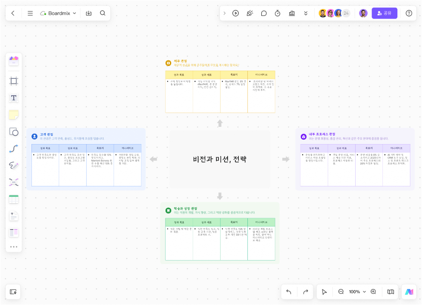This screenshot has width=422, height=305.
Task: Click the export/download icon
Action: click(x=88, y=13)
